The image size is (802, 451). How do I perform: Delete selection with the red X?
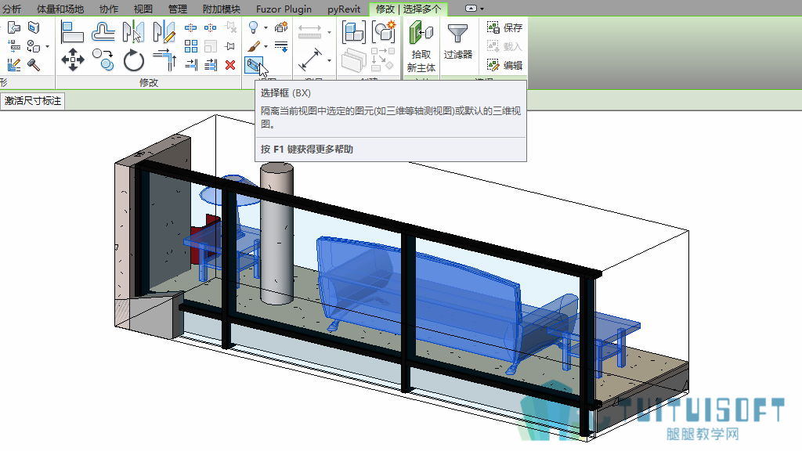(x=230, y=65)
